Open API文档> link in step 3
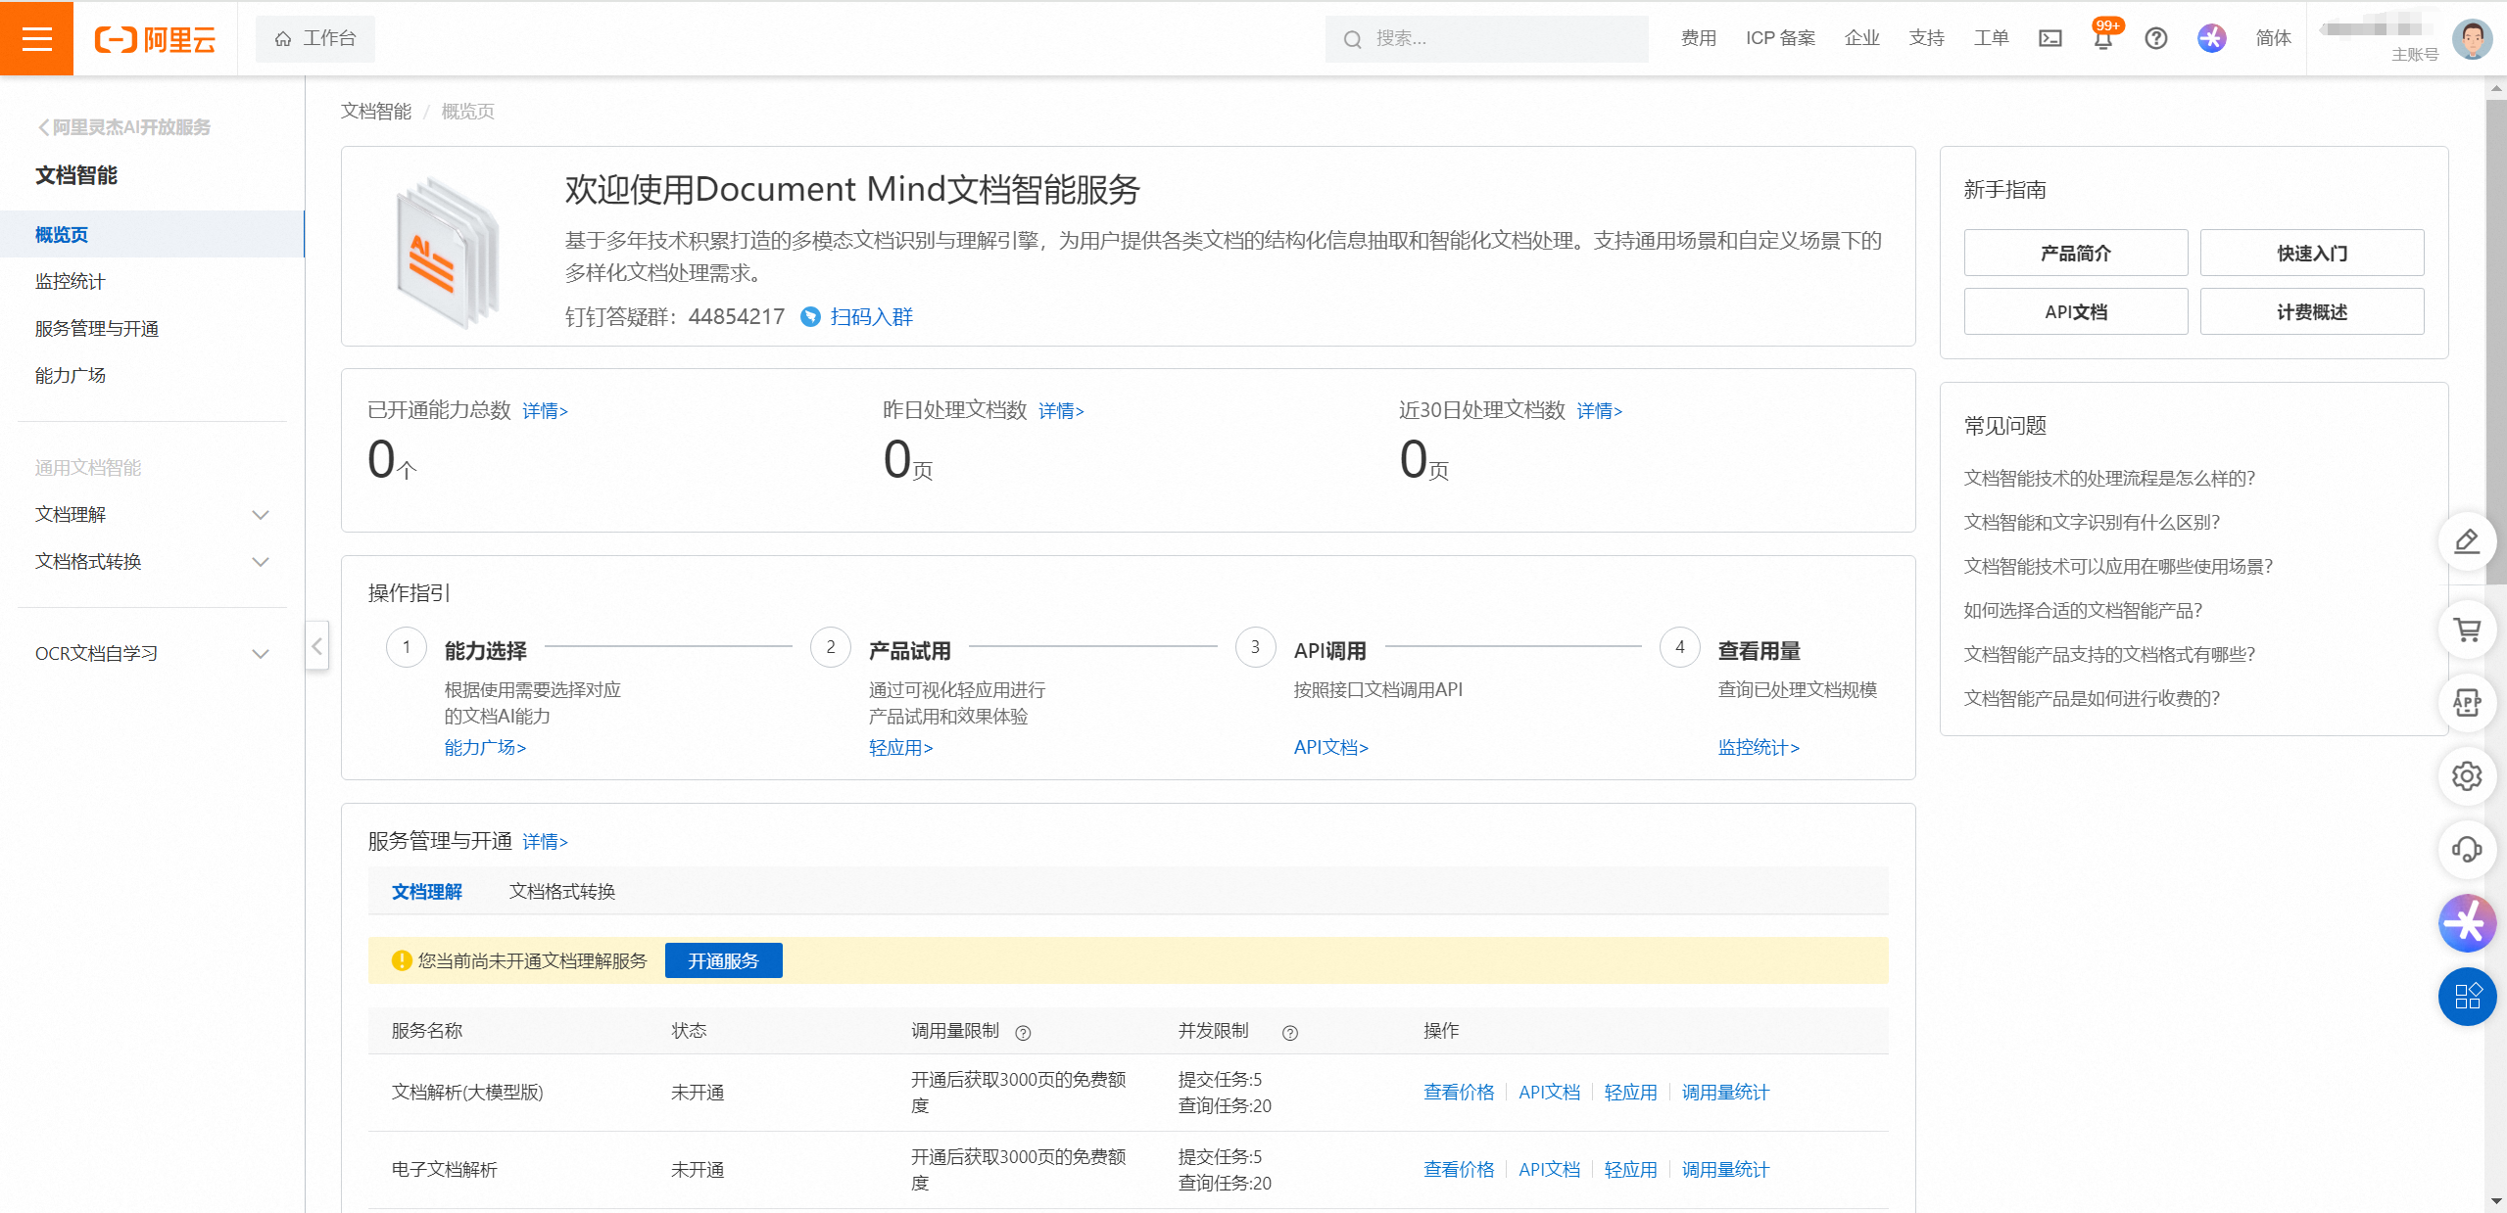The width and height of the screenshot is (2507, 1213). [x=1330, y=747]
